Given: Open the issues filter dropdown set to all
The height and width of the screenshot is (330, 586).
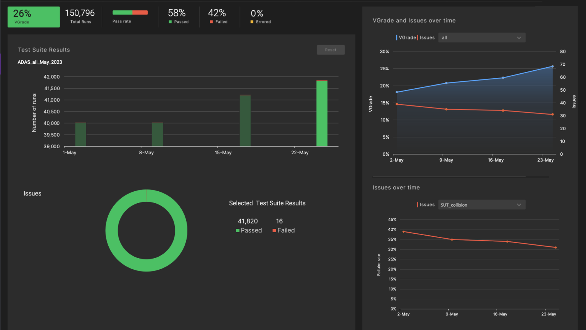Looking at the screenshot, I should [x=481, y=37].
